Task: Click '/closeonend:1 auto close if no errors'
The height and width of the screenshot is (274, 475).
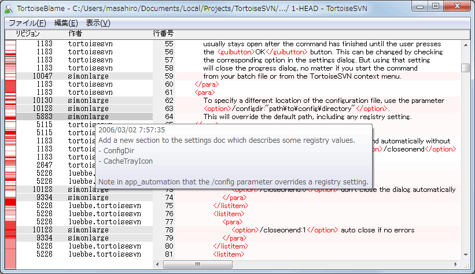Action: click(x=323, y=230)
